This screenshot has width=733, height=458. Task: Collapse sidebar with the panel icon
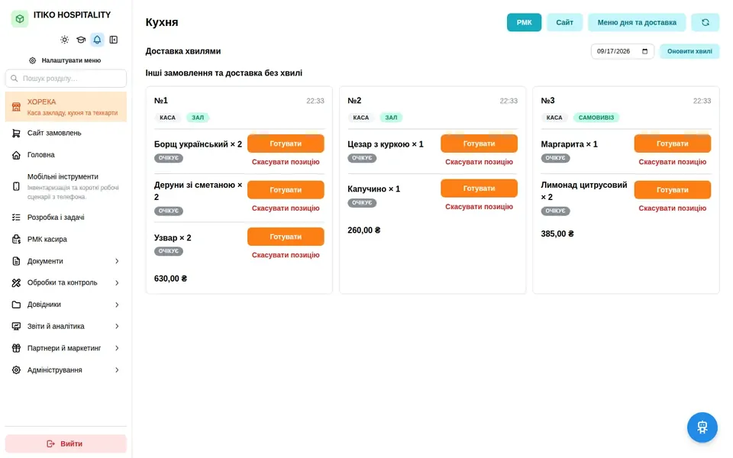[x=114, y=40]
